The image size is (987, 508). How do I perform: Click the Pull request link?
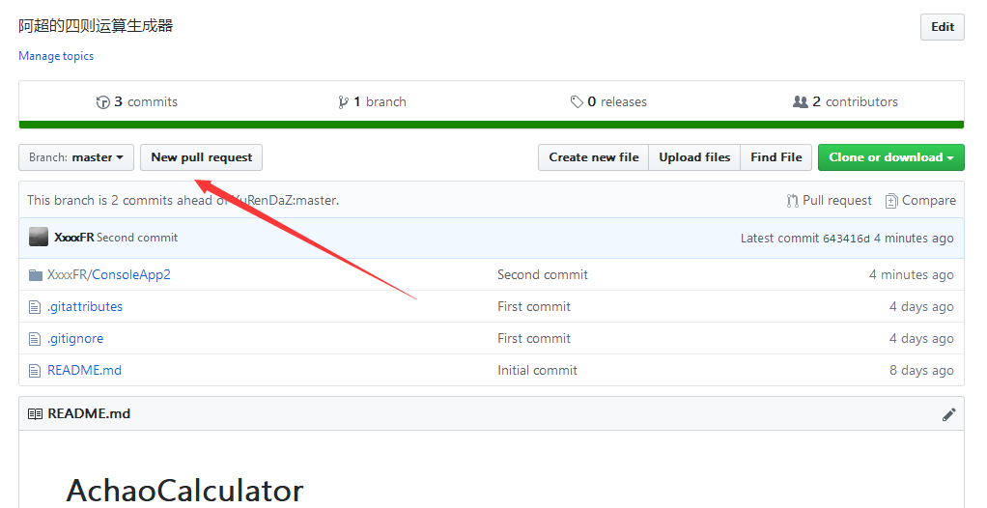(829, 201)
